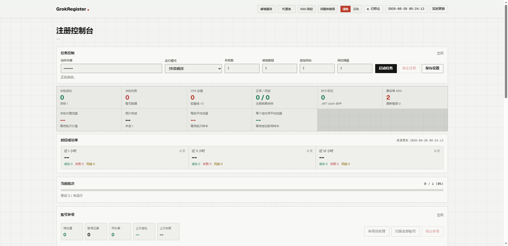Click the 近 1 小时 success-rate panel
This screenshot has height=246, width=508.
pos(125,158)
